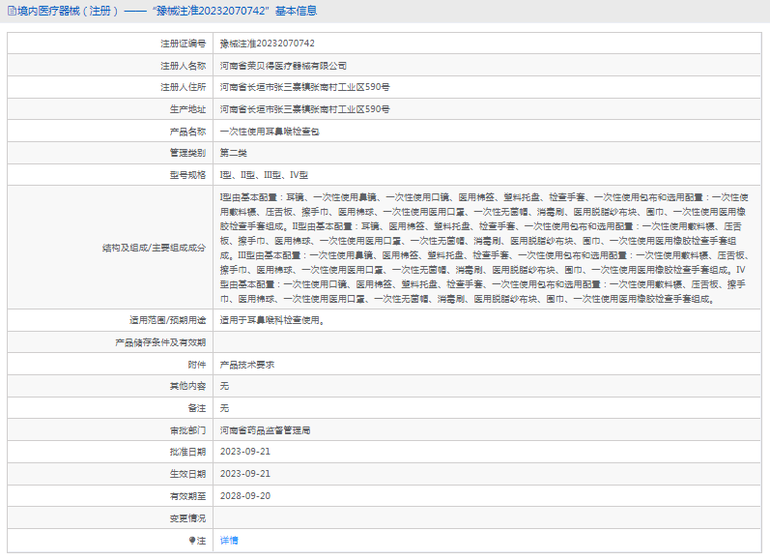Click the 生产地址 label
Image resolution: width=770 pixels, height=560 pixels.
187,109
